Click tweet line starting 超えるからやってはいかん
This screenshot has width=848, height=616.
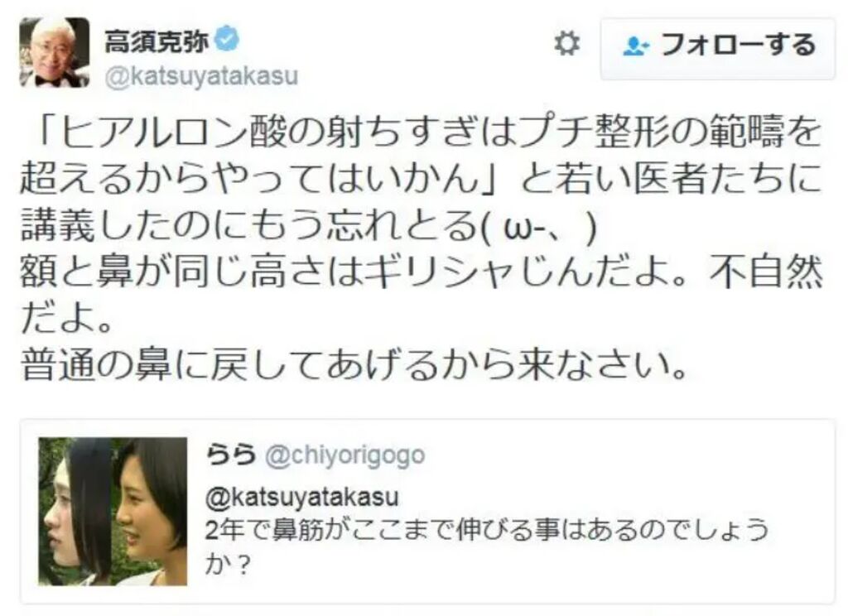pos(421,179)
